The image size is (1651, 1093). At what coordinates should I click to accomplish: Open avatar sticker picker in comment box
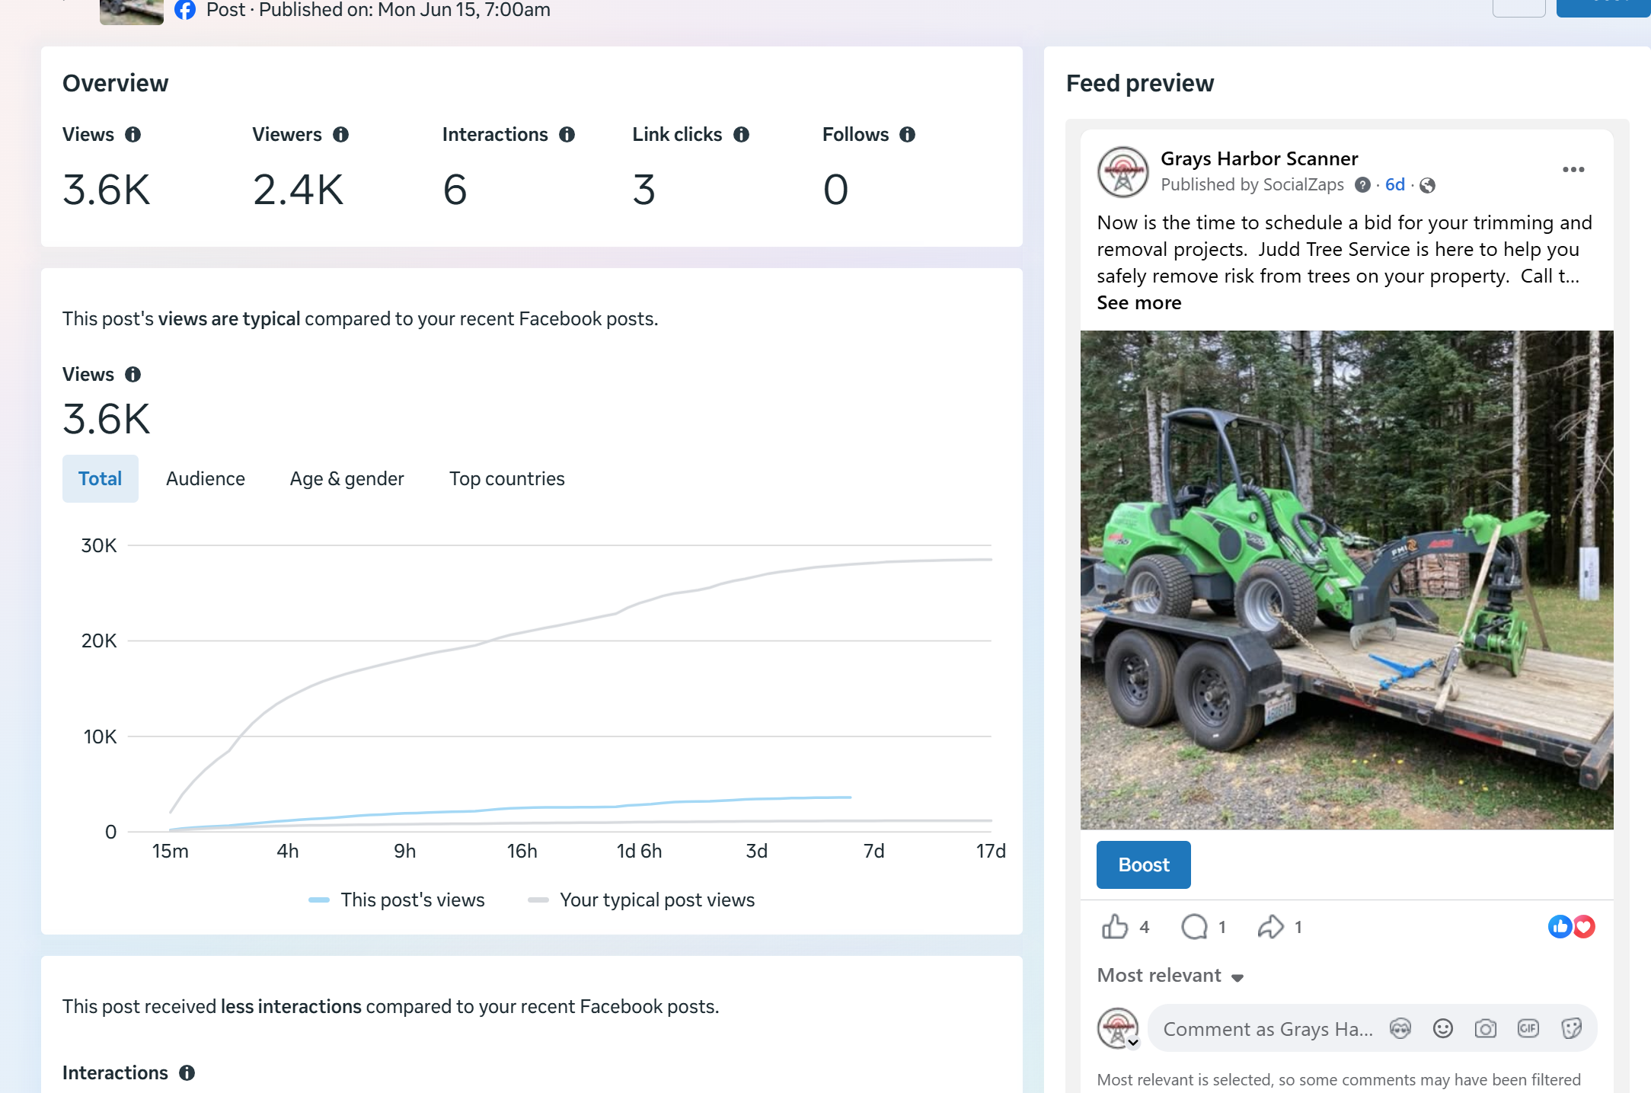[1400, 1029]
